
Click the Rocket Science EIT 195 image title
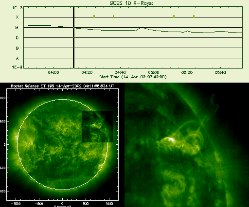click(x=62, y=86)
